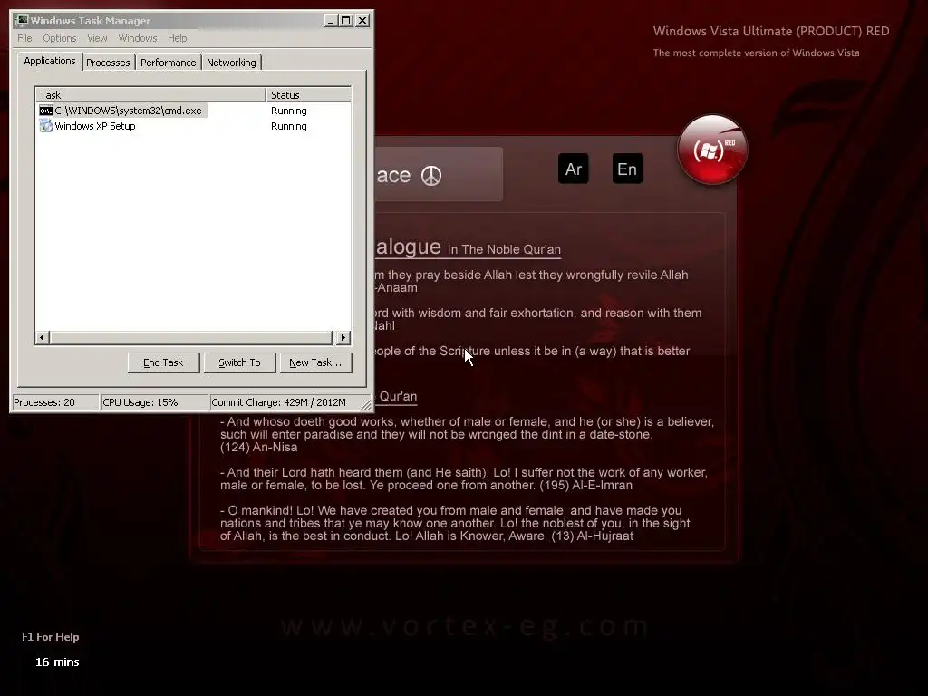Click the Commit Charge: 429M / 2012M entry
Screen dimensions: 928x696
284,402
